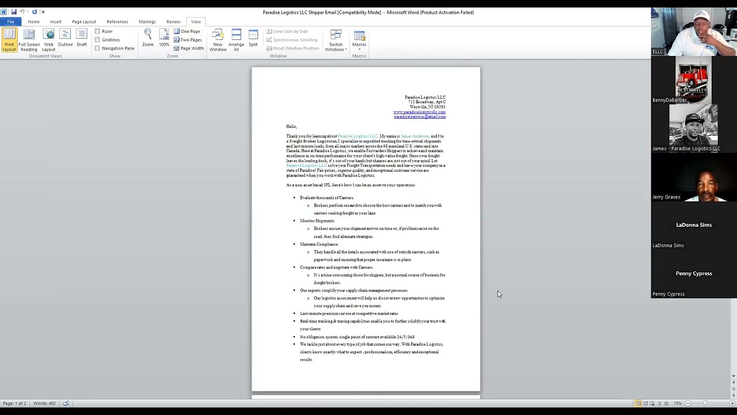
Task: Select James - Paradise Logistics LLC thumbnail
Action: click(694, 129)
